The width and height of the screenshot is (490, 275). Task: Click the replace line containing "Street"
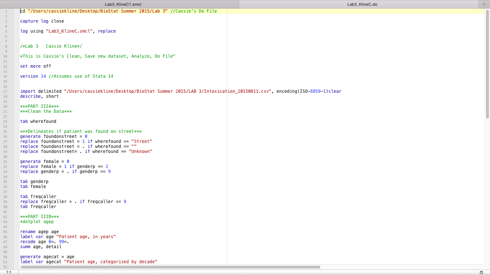coord(86,141)
